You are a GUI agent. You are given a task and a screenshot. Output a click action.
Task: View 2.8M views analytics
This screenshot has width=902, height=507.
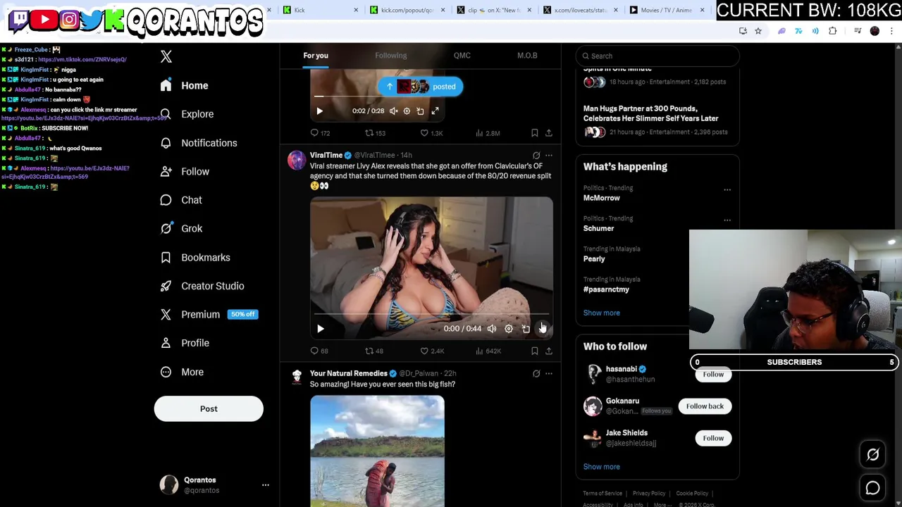click(488, 133)
